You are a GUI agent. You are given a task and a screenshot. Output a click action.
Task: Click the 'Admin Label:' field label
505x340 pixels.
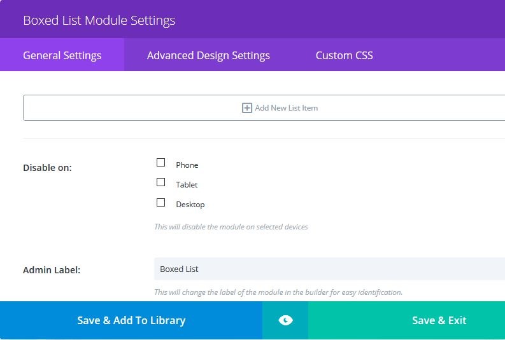tap(52, 270)
